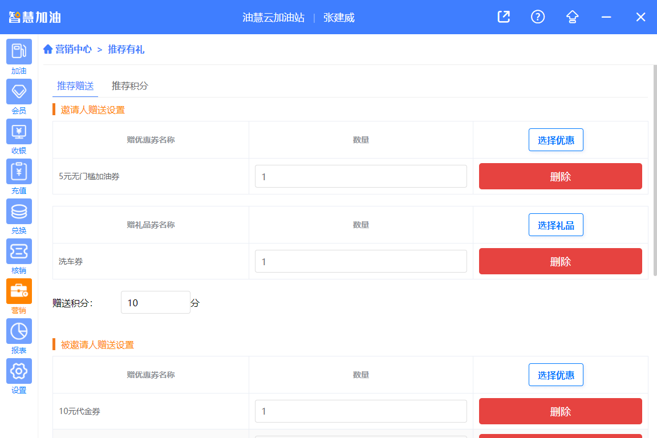Open the 设置 settings module
657x438 pixels.
click(x=19, y=371)
